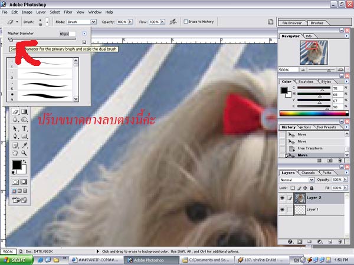Click the add layer style icon
Viewport: 354px width, 265px height.
point(290,241)
